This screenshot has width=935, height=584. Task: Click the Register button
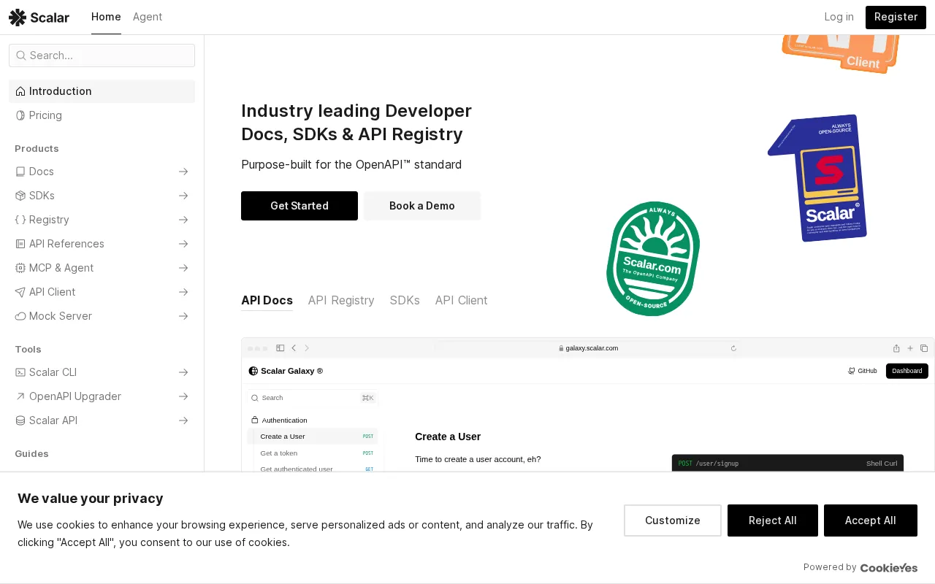click(896, 17)
